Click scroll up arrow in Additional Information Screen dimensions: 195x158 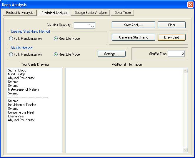[x=185, y=71]
